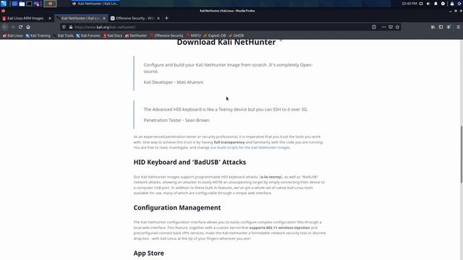
Task: Bookmark this page with star
Action: point(397,27)
